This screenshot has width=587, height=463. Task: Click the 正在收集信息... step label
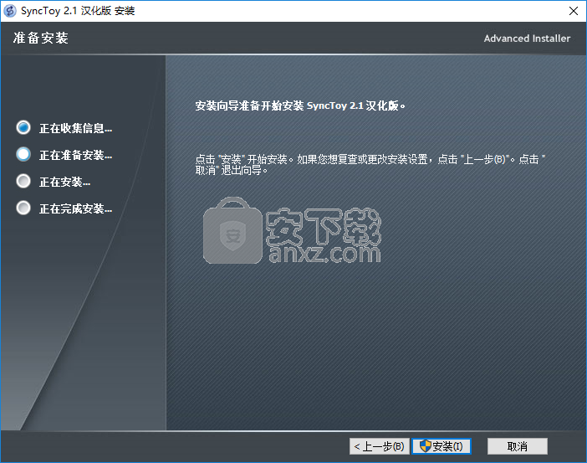tap(75, 129)
